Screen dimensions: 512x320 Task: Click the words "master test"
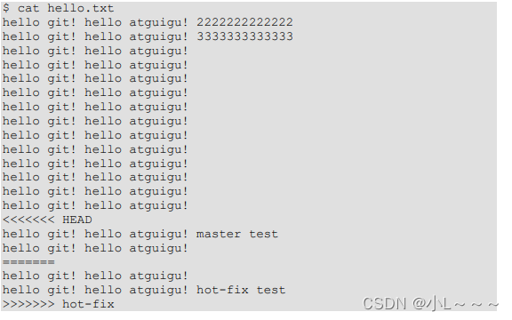[x=237, y=234]
